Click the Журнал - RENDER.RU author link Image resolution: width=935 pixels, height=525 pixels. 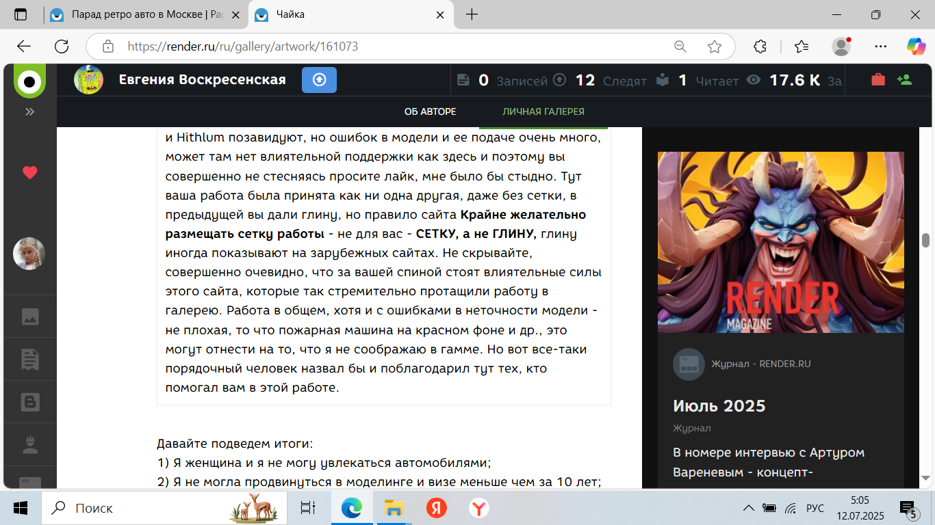point(760,364)
